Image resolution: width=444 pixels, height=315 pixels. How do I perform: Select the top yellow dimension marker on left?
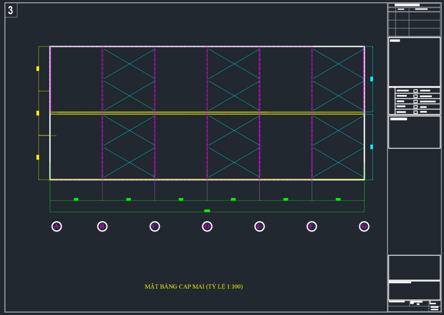pos(38,69)
